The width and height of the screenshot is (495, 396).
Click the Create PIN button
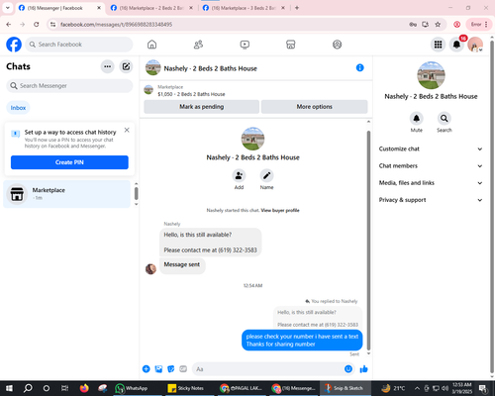(x=69, y=162)
